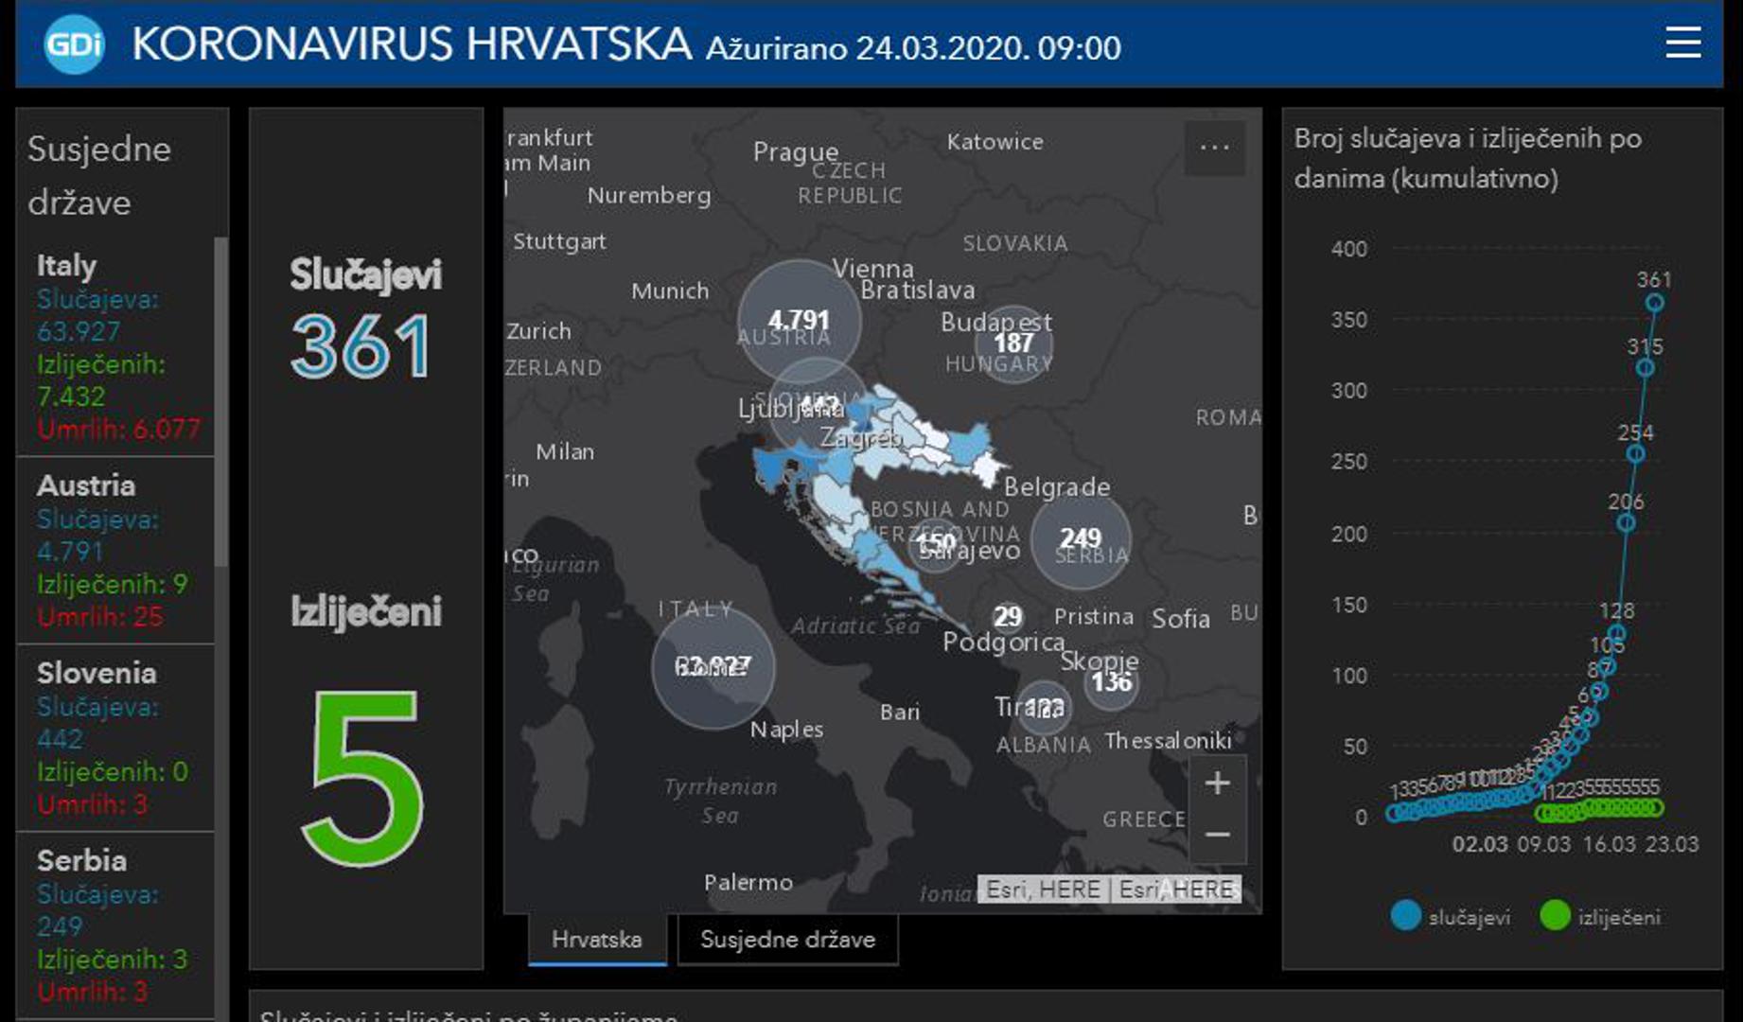Select Slovenia entry in the country list
The height and width of the screenshot is (1022, 1743).
[115, 737]
